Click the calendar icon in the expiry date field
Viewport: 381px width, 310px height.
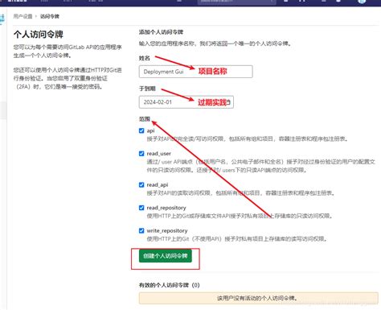(228, 102)
